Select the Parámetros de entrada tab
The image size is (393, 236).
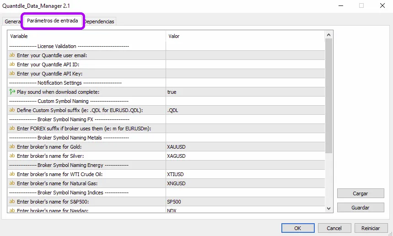(x=52, y=21)
